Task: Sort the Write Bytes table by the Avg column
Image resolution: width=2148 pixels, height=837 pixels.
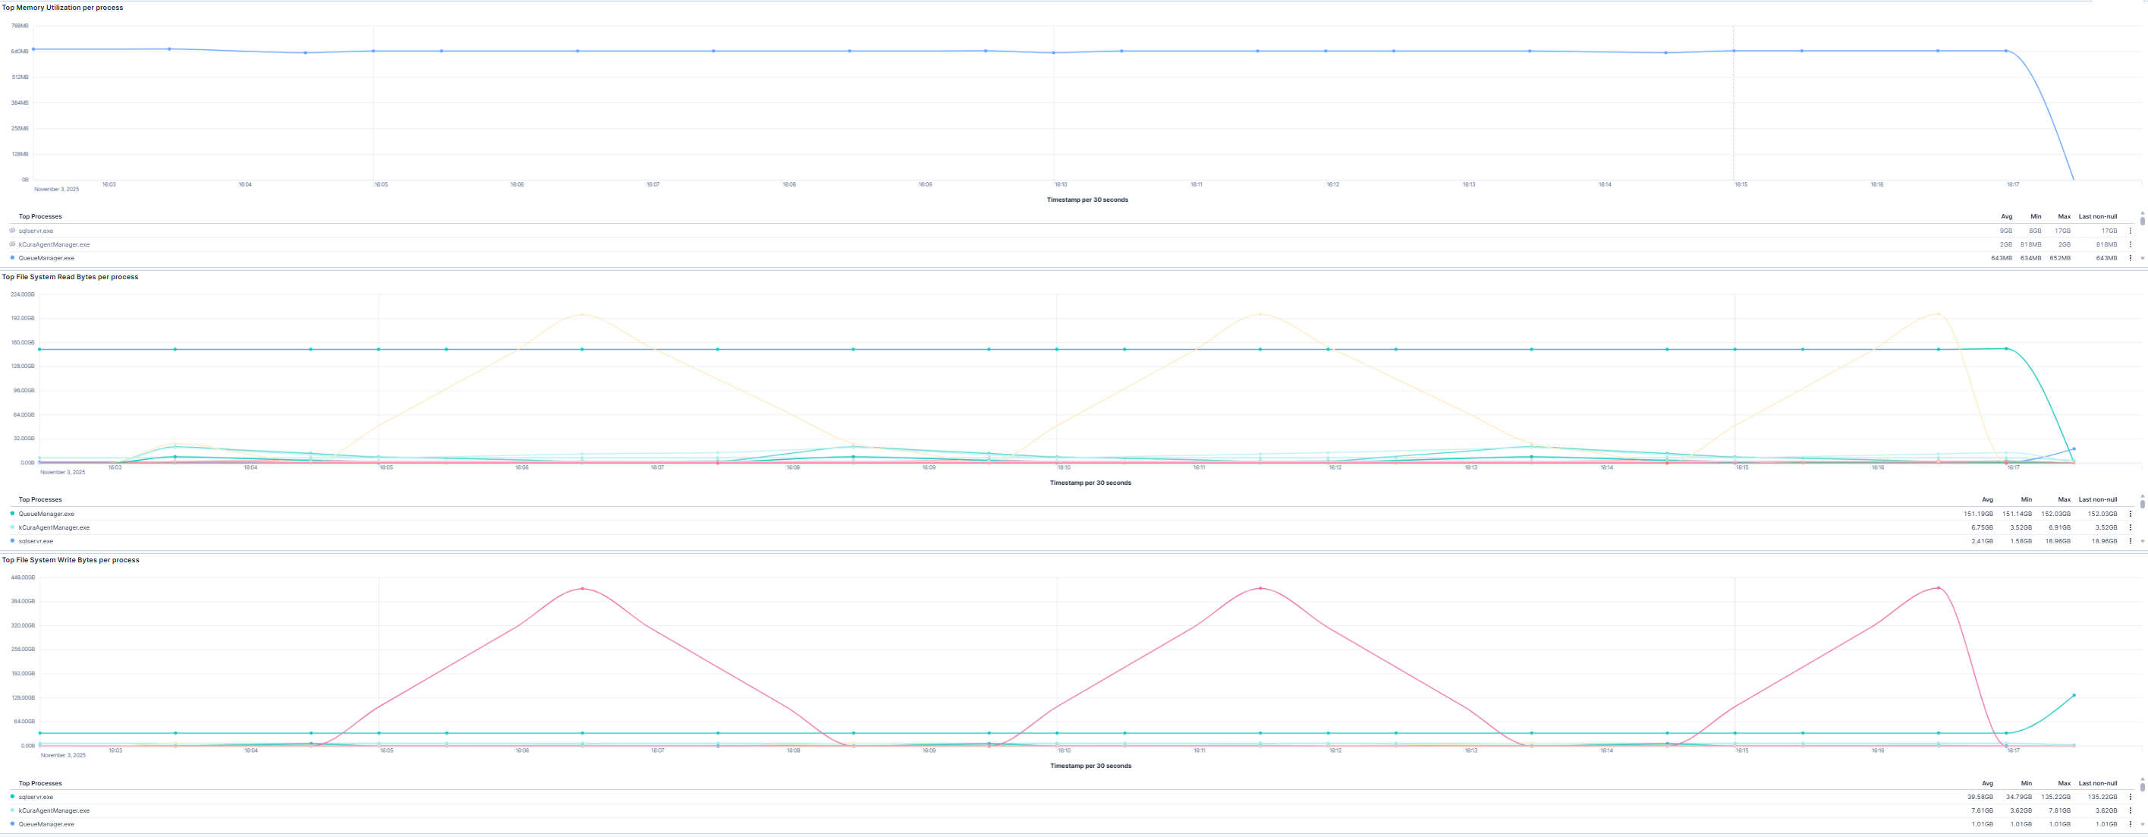Action: pos(1987,783)
